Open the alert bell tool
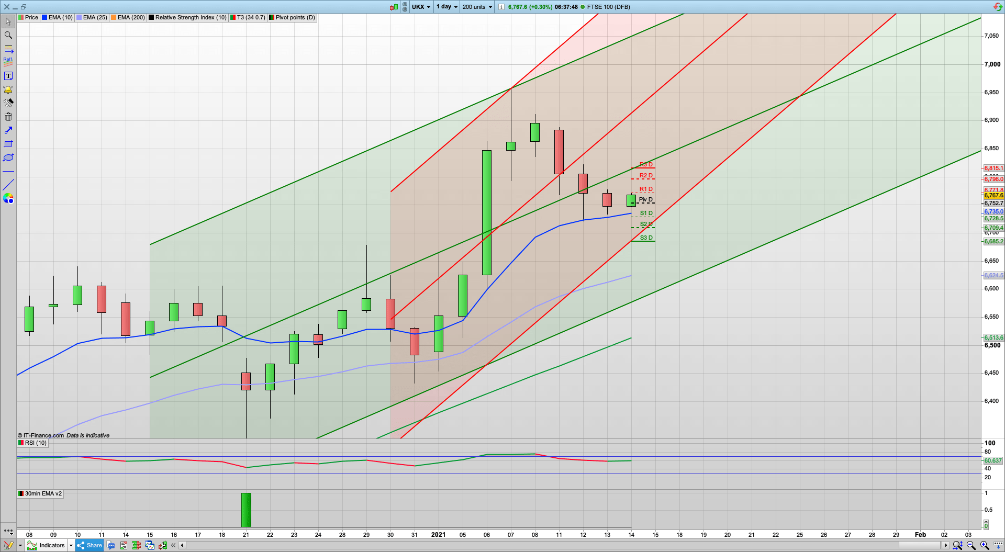 [8, 89]
